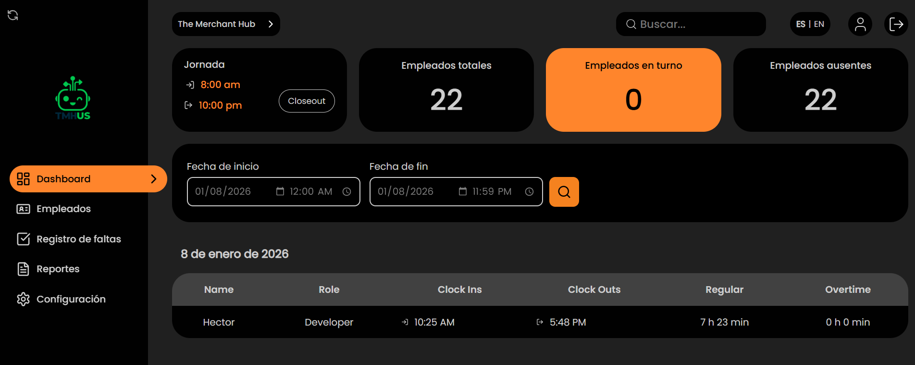Viewport: 915px width, 365px height.
Task: Select the Empleados en turno card
Action: pos(633,90)
